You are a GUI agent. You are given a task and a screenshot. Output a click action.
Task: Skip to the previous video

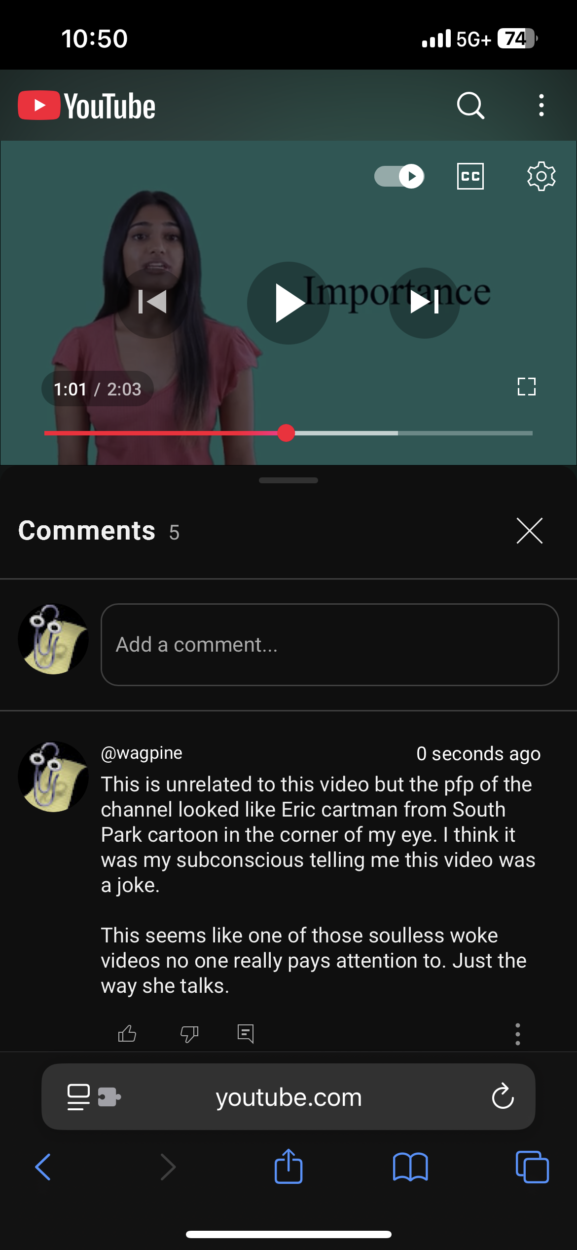(152, 302)
